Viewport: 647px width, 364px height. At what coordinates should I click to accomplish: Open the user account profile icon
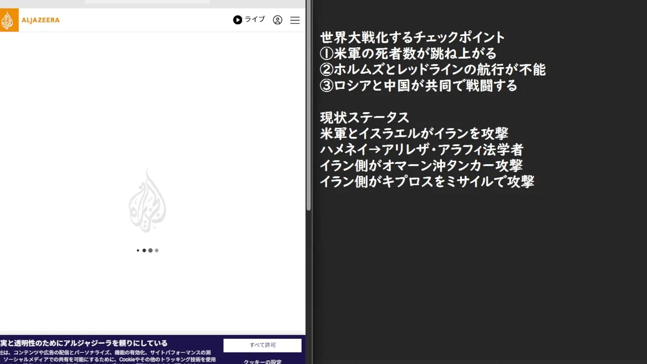tap(278, 20)
